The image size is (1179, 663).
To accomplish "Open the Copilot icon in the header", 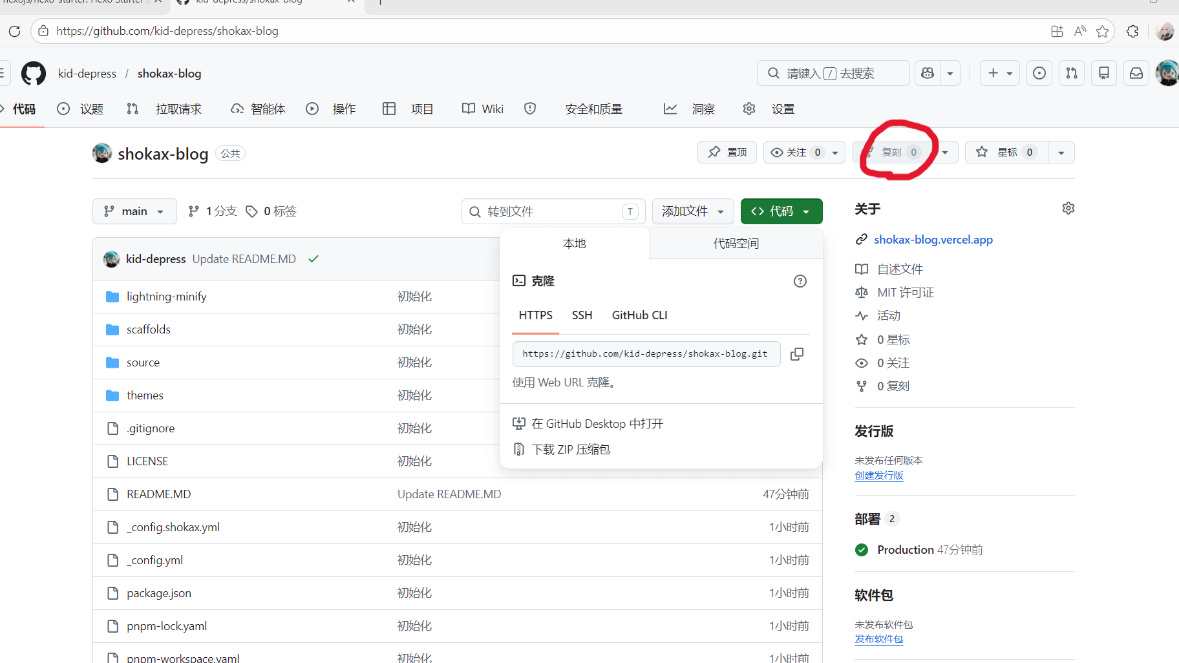I will tap(928, 74).
